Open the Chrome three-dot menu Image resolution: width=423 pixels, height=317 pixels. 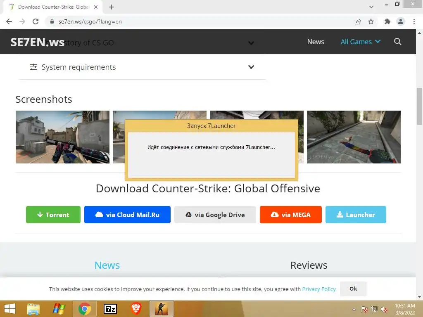tap(414, 21)
